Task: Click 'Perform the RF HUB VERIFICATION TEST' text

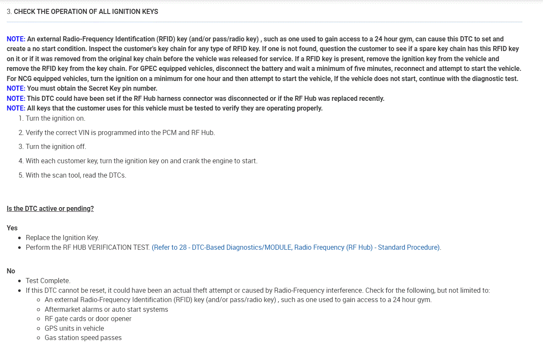Action: tap(88, 247)
